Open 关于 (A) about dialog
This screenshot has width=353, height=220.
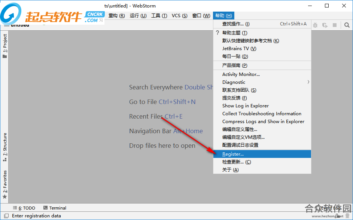point(262,170)
